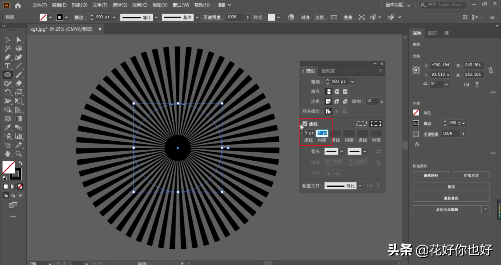Click the 变换 button in control bar
This screenshot has height=265, width=501.
coord(348,17)
